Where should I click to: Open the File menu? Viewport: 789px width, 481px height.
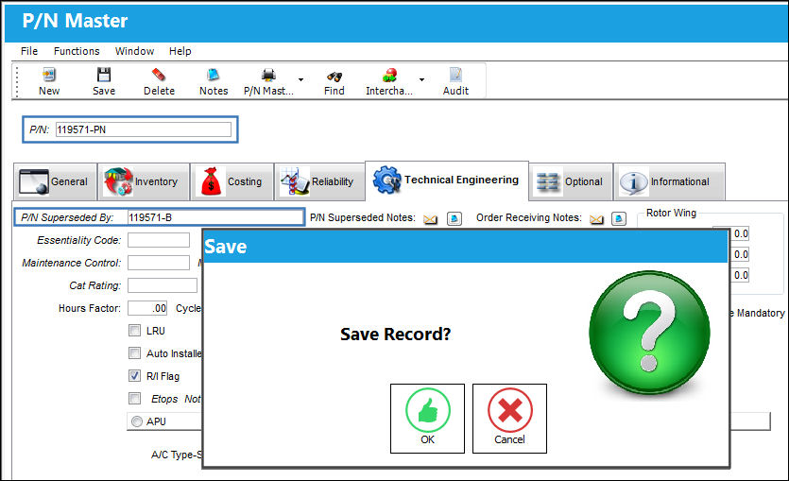point(29,51)
